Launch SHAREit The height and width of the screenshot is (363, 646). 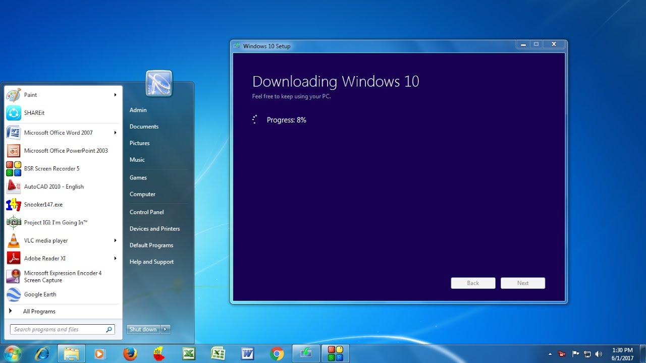pos(34,112)
